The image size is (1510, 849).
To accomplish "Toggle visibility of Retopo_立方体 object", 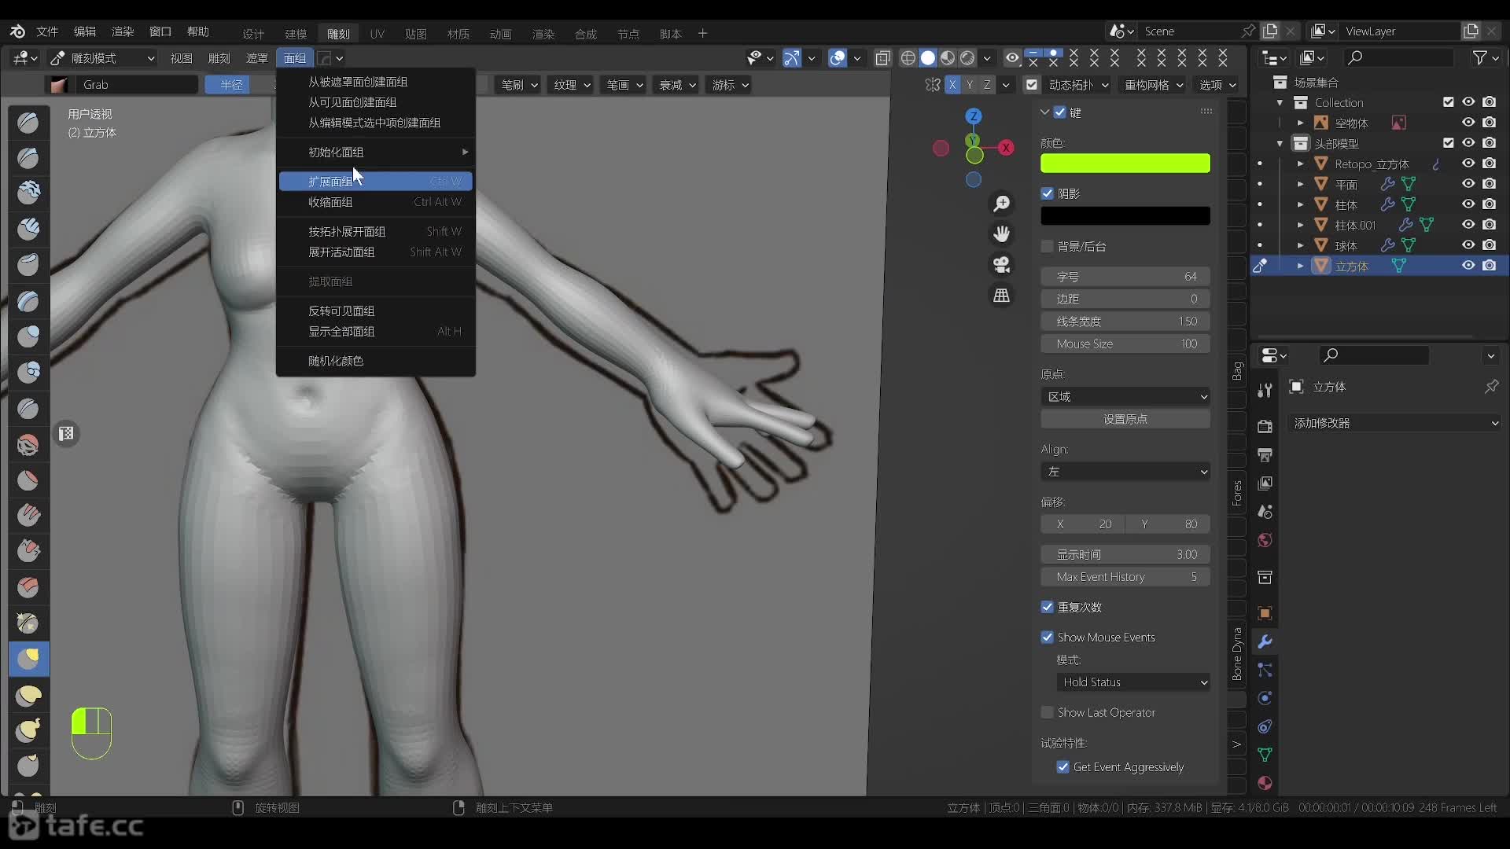I will tap(1468, 164).
